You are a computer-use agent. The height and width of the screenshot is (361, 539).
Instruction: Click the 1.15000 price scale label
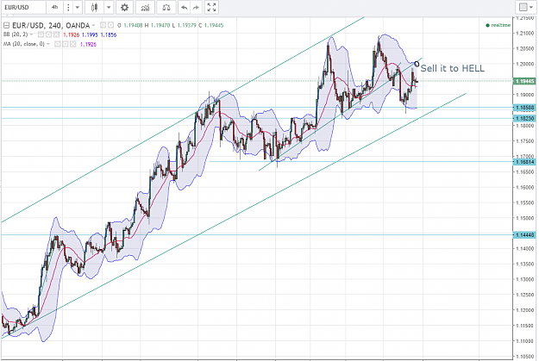tap(525, 218)
